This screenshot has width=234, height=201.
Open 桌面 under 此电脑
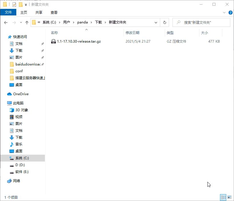point(19,151)
